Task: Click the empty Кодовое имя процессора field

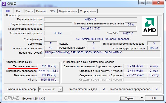Action: pyautogui.click(x=58, y=24)
